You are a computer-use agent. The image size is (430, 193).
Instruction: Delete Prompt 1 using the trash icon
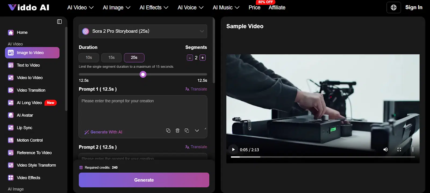click(177, 131)
